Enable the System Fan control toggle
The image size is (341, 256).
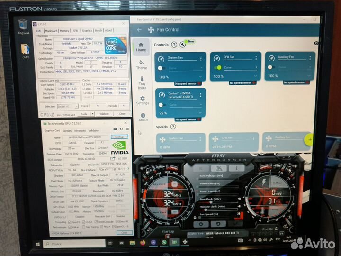coord(162,68)
